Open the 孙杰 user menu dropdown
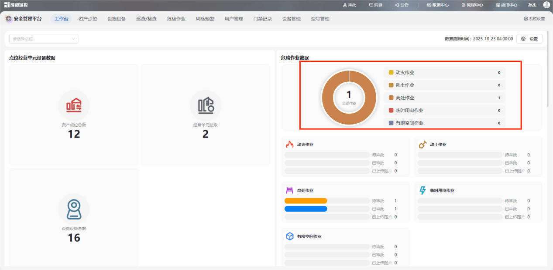553x270 pixels. click(x=534, y=5)
